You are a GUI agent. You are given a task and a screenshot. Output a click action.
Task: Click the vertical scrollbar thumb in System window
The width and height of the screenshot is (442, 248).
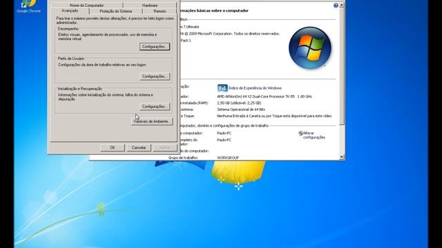pyautogui.click(x=342, y=66)
